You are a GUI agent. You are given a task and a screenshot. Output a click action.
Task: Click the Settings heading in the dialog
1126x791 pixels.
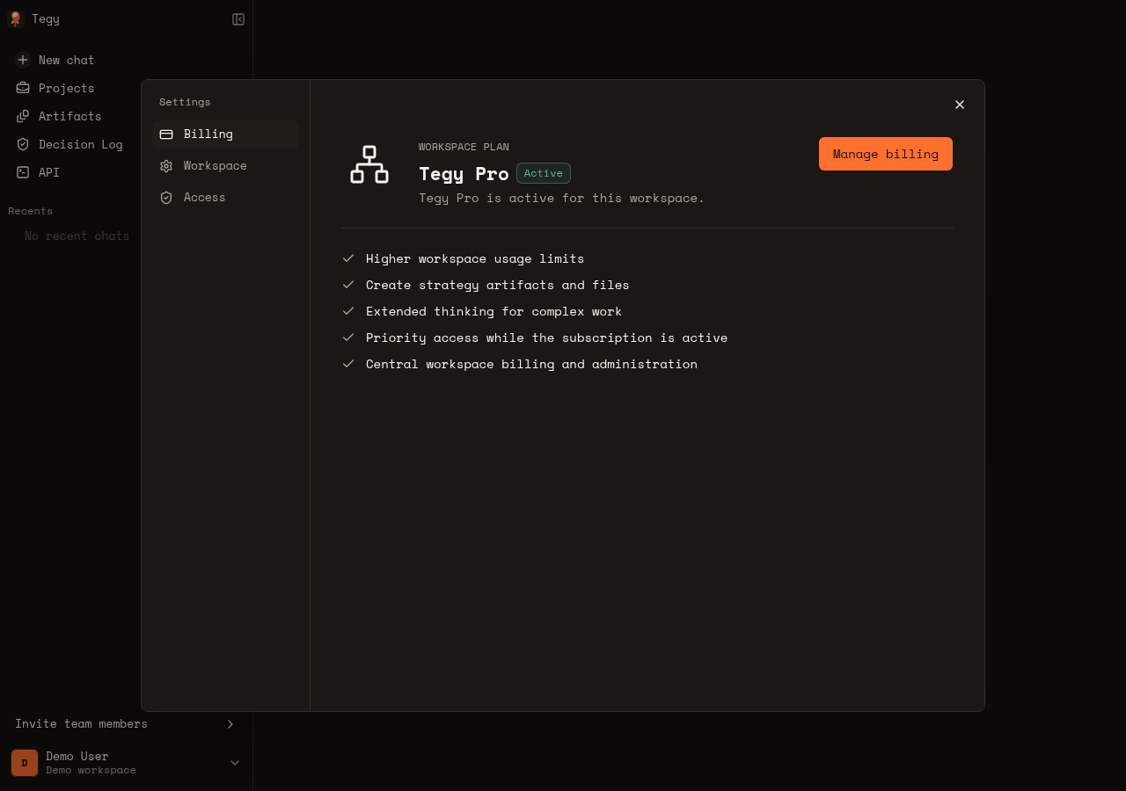point(185,102)
